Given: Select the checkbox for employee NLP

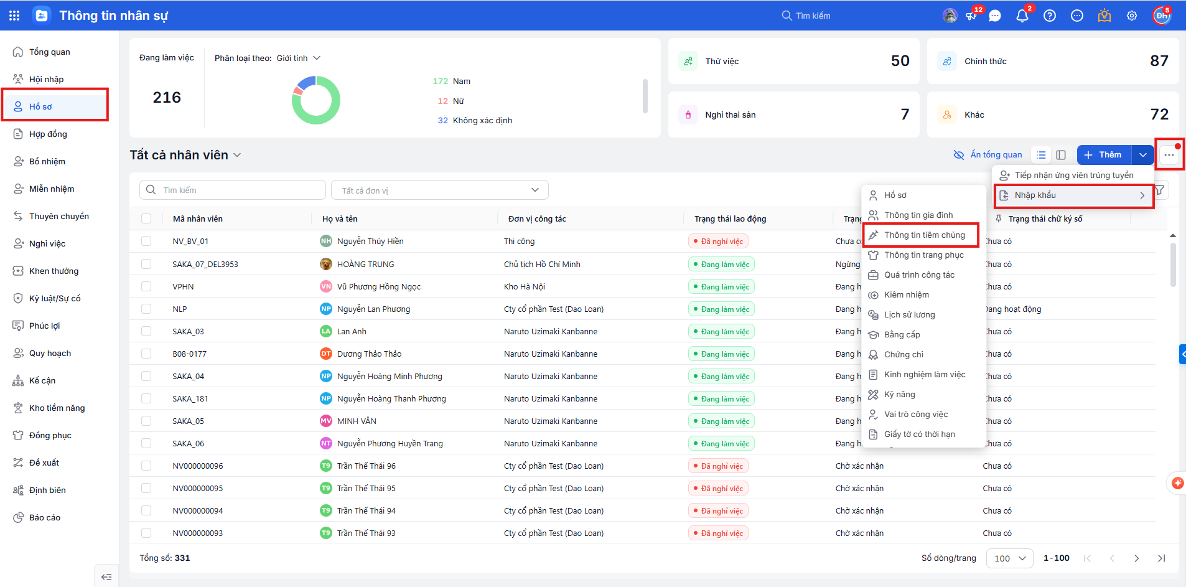Looking at the screenshot, I should (x=146, y=309).
